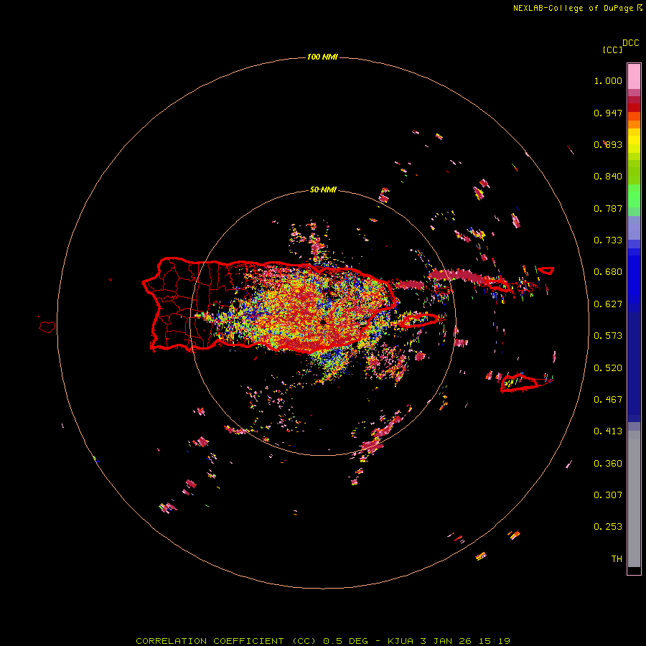Click the 0.253 color scale value
Screen dimensions: 646x646
click(x=608, y=527)
